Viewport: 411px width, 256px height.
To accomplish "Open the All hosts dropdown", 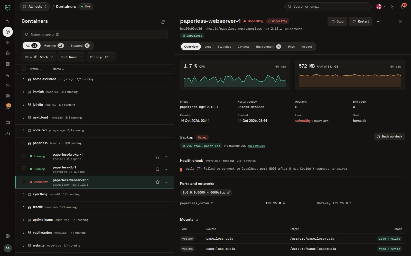I will [35, 7].
